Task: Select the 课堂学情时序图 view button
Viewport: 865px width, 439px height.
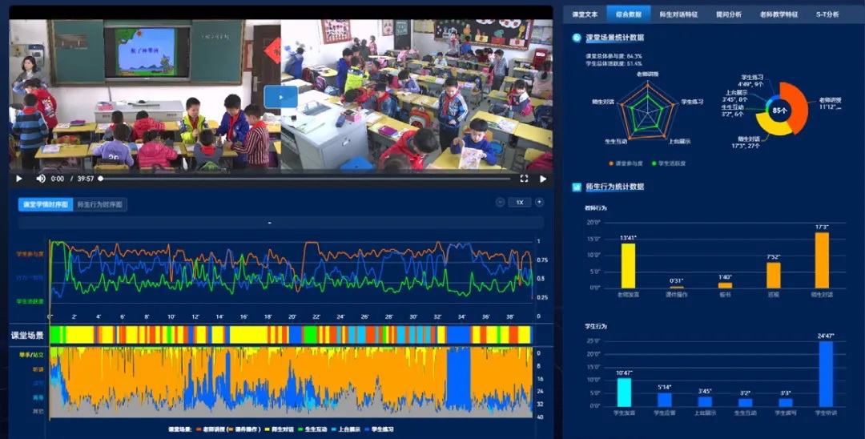Action: (46, 204)
